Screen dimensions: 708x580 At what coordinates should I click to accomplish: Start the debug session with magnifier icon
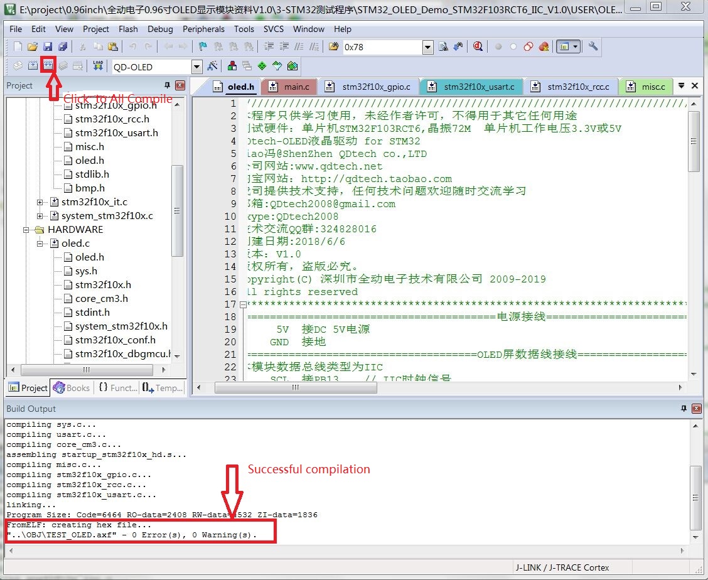coord(478,46)
